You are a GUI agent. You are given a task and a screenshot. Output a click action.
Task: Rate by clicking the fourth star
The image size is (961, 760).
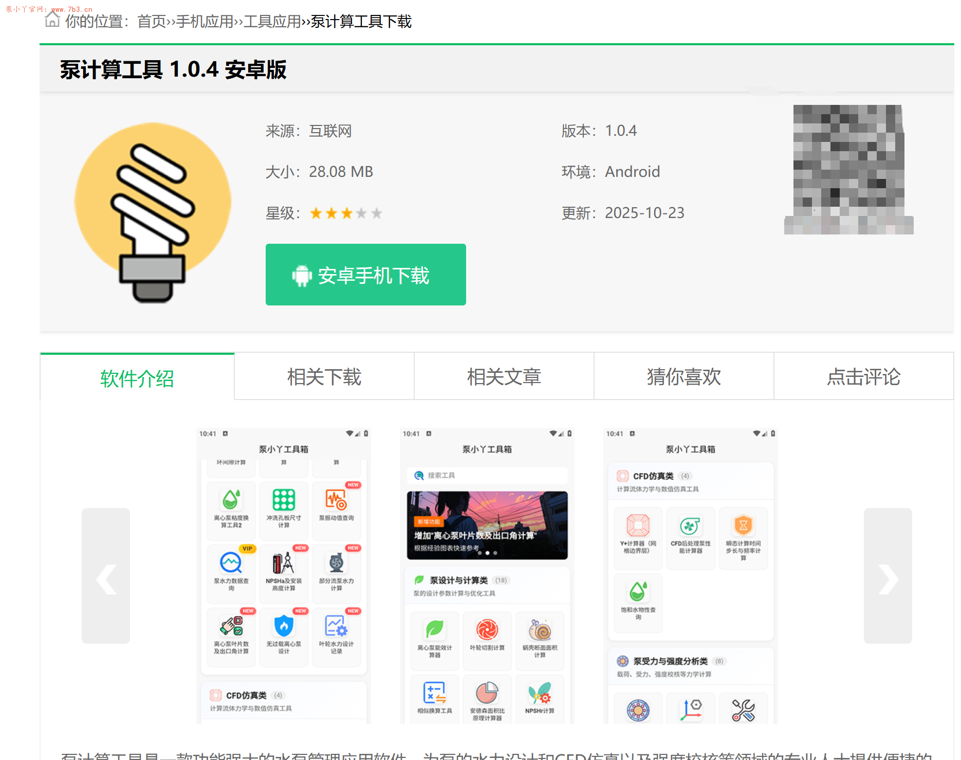(x=362, y=213)
